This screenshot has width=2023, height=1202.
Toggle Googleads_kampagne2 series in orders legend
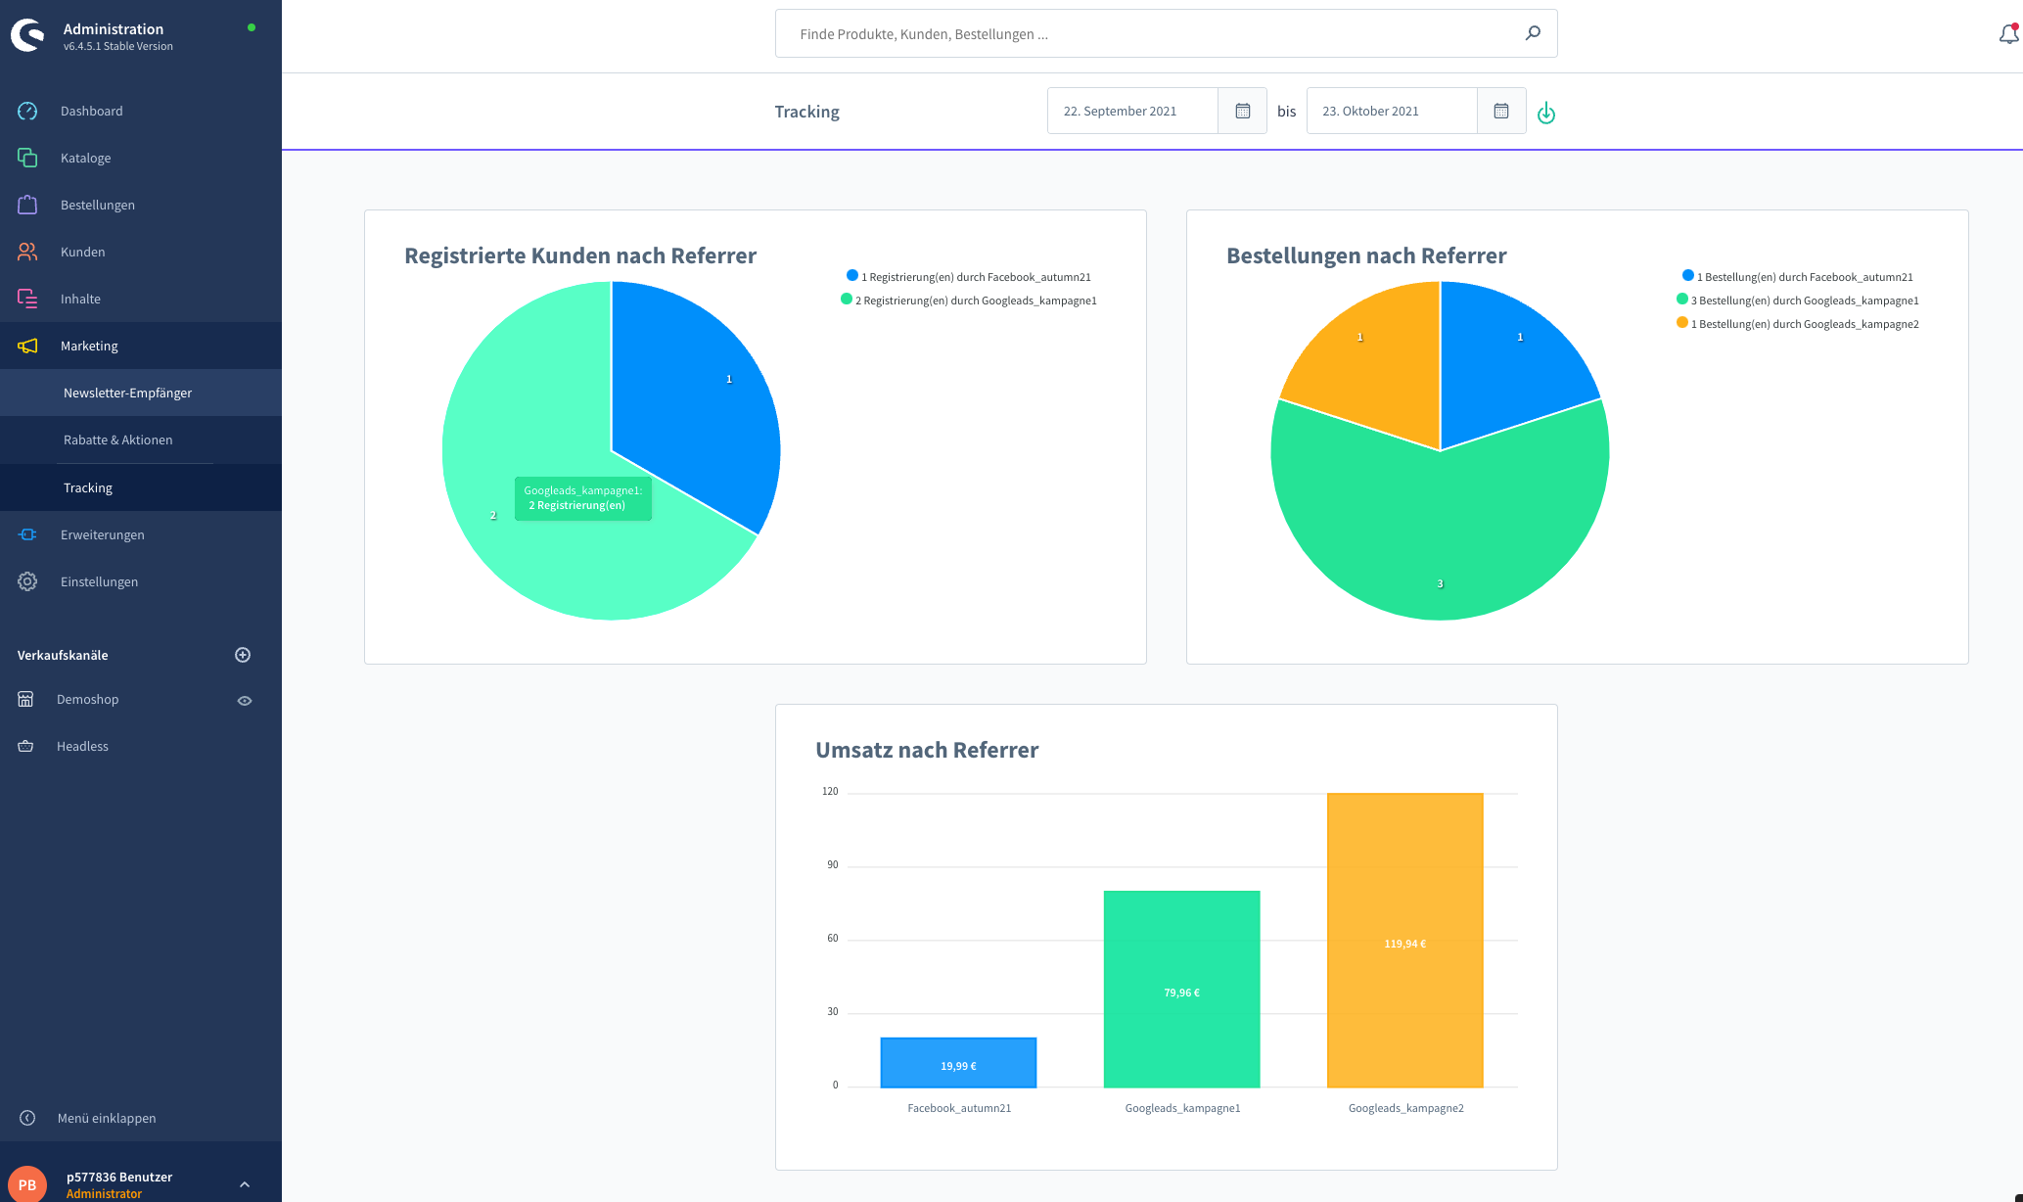[x=1797, y=324]
